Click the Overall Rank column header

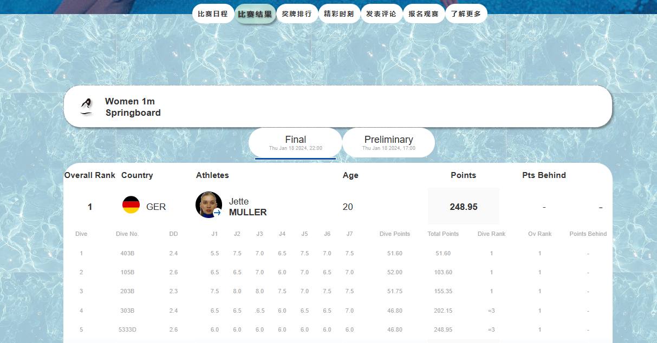(90, 175)
